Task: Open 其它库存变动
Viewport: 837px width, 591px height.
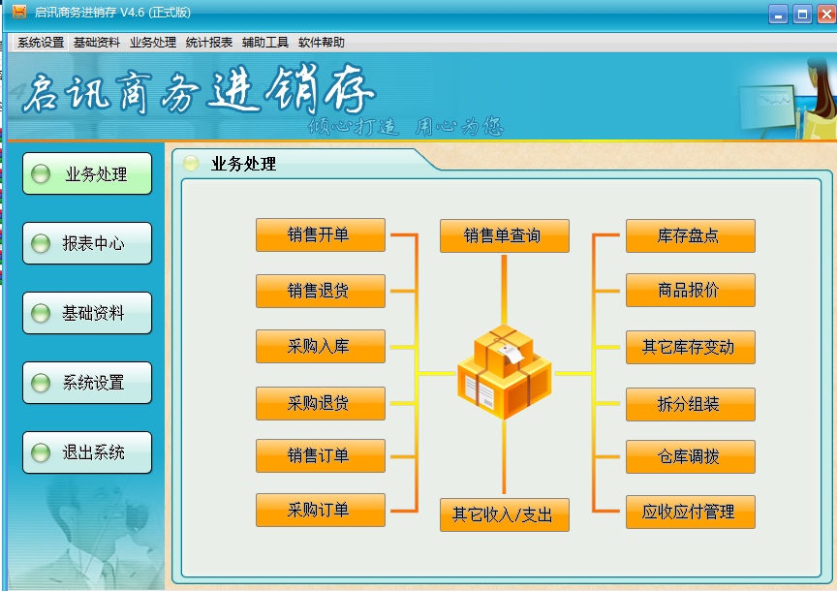Action: tap(690, 347)
